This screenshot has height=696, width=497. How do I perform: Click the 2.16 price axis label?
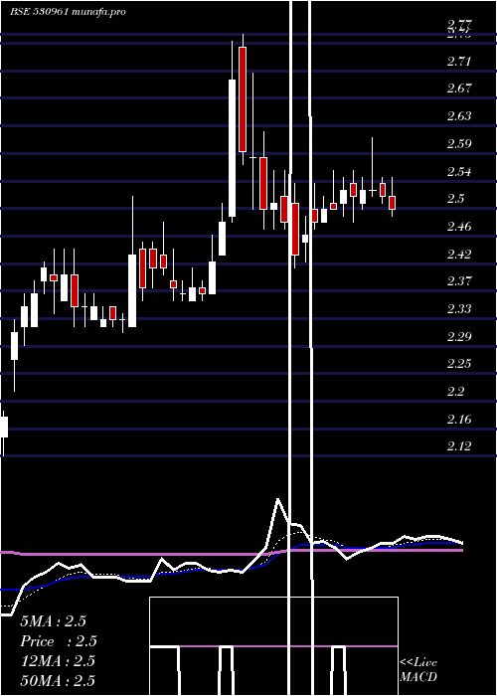pos(459,419)
